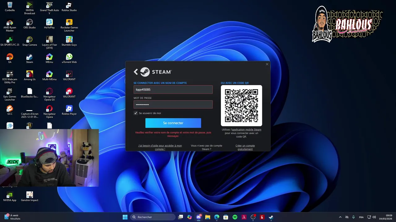Select EA SPORTS FC 25 shortcut
Viewport: 396px width, 222px height.
(10, 41)
